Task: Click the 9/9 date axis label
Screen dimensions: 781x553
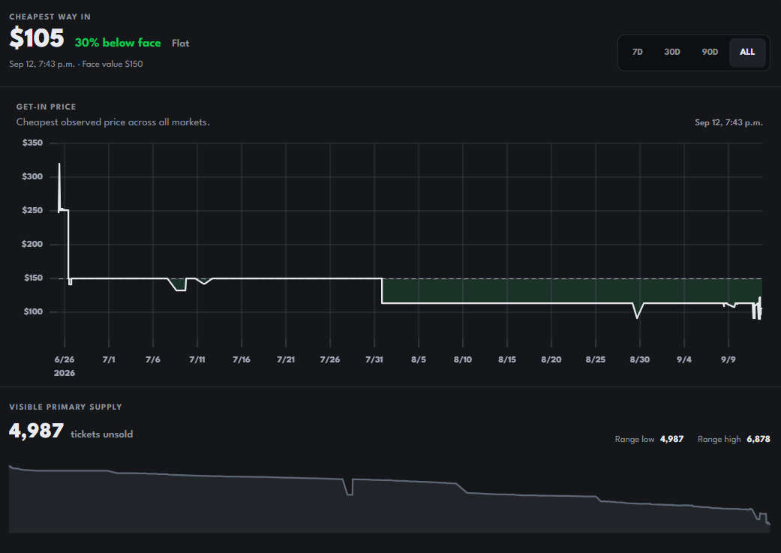Action: pyautogui.click(x=728, y=359)
